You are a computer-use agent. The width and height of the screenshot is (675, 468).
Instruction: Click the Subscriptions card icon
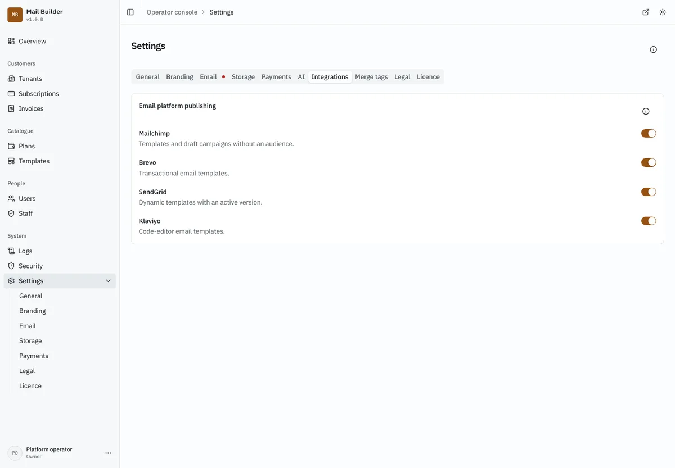coord(11,94)
